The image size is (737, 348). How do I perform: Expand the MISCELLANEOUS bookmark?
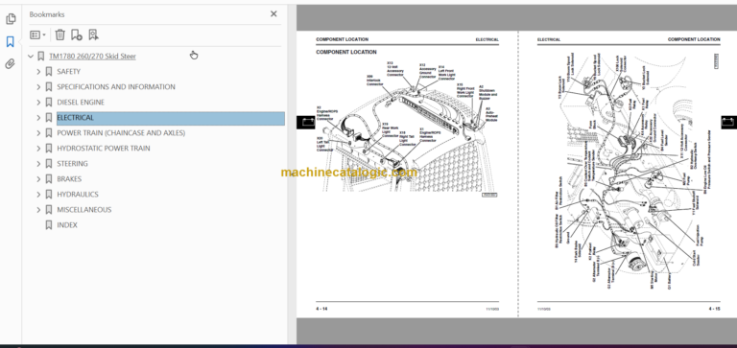click(x=38, y=210)
